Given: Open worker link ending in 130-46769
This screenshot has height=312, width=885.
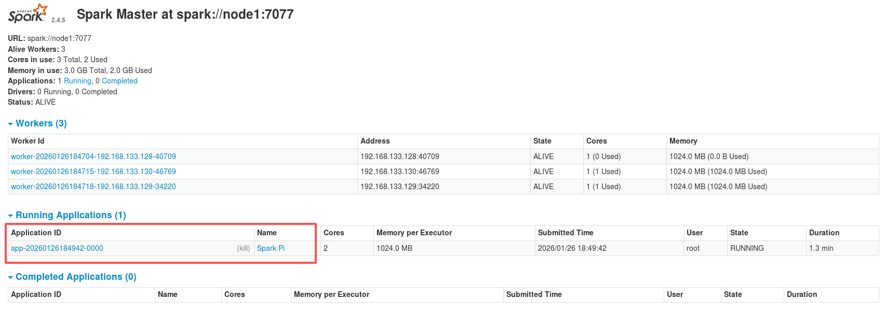Looking at the screenshot, I should click(93, 172).
